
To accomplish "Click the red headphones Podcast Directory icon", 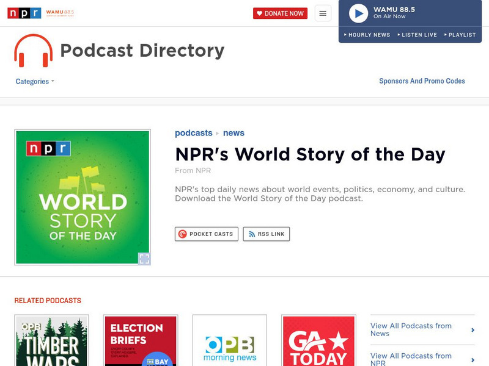I will tap(34, 51).
